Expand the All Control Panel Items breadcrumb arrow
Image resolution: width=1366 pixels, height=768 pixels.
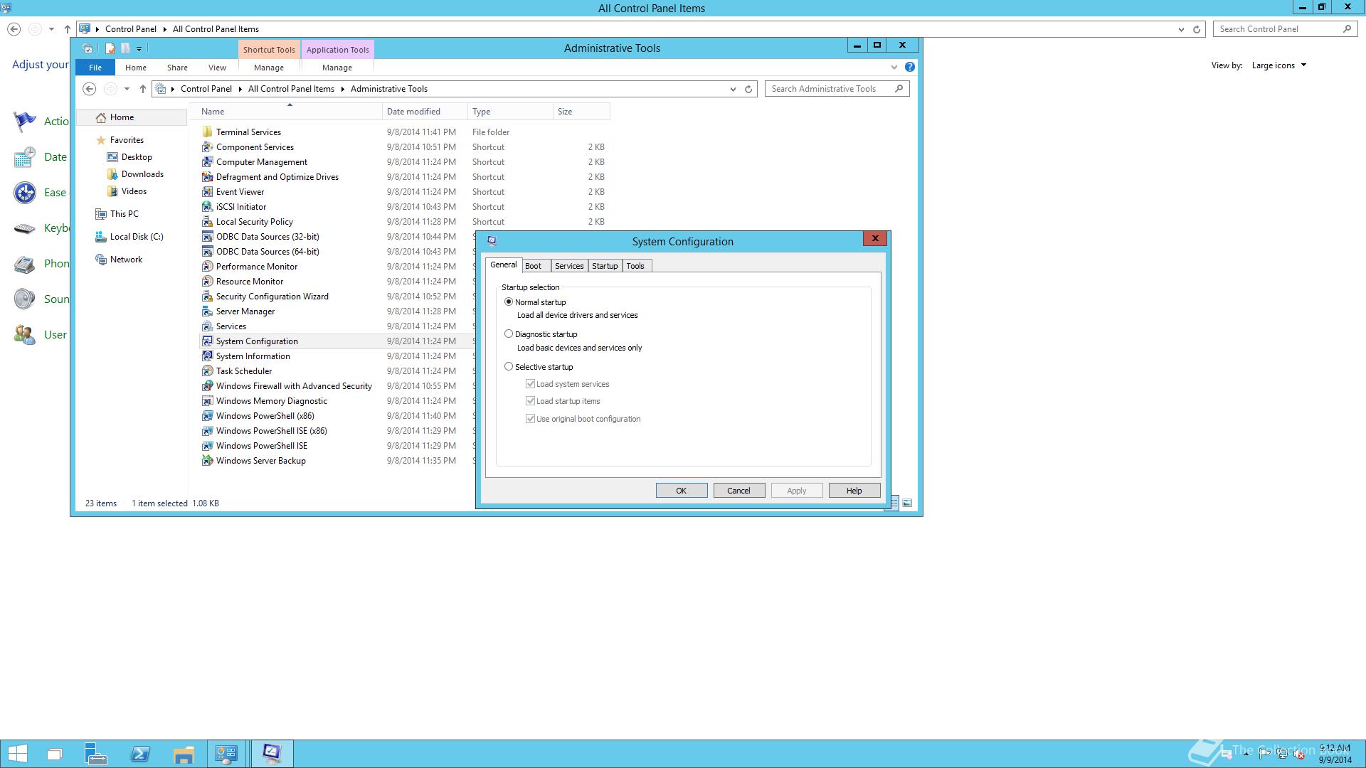click(x=343, y=89)
